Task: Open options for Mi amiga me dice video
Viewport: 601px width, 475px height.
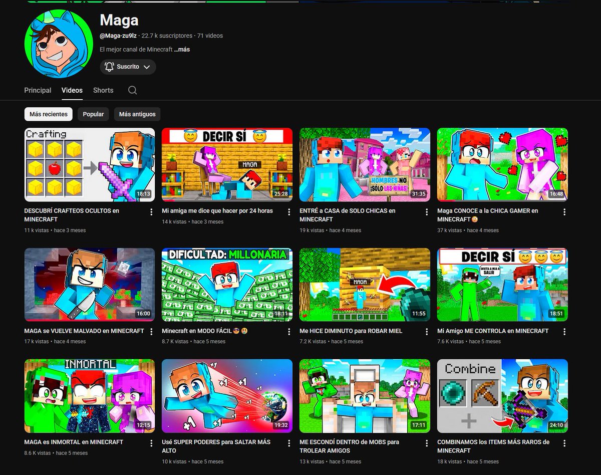Action: tap(289, 212)
